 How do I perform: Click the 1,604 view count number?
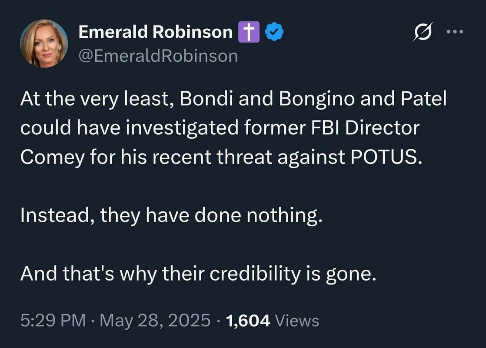248,321
